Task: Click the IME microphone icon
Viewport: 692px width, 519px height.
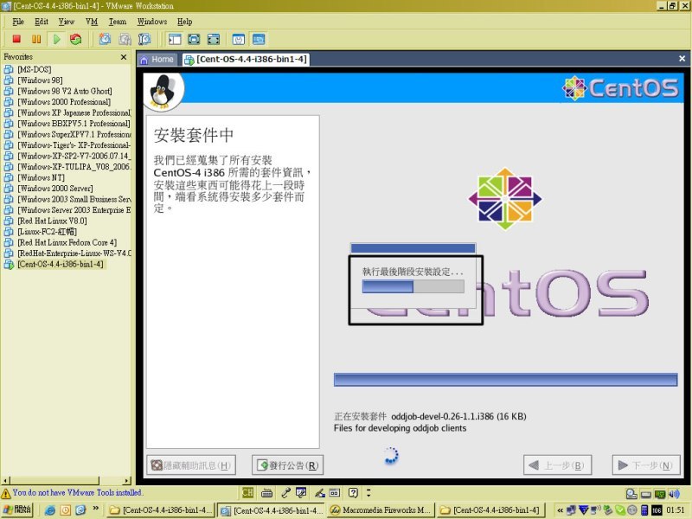Action: 285,493
